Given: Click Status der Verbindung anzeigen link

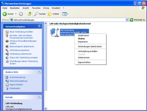Looking at the screenshot, I should [x=24, y=58].
